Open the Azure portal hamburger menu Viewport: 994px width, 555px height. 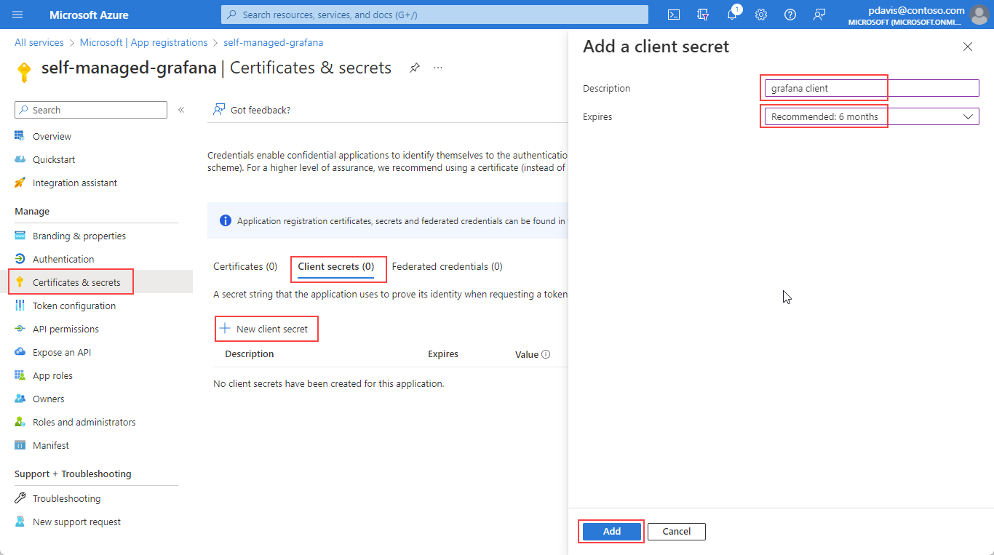[x=18, y=15]
